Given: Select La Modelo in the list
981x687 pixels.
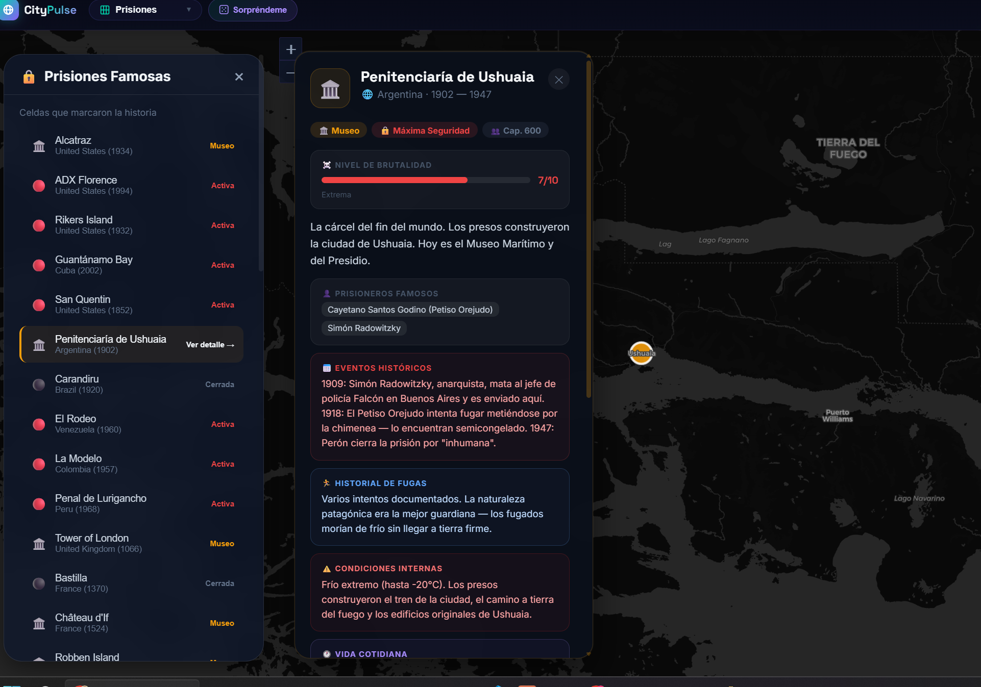Looking at the screenshot, I should pos(132,464).
